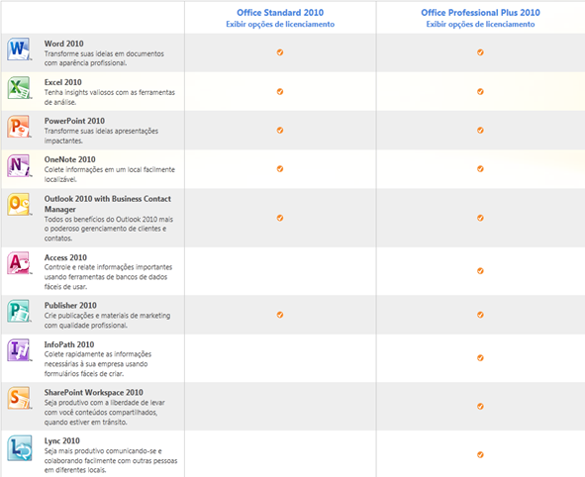Click the SharePoint Workspace 2010 icon
This screenshot has width=585, height=477.
coord(19,398)
